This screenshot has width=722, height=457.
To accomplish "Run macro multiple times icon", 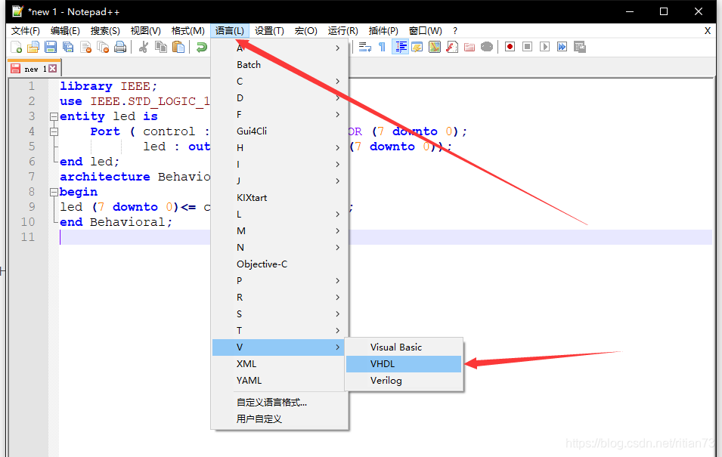I will coord(562,47).
